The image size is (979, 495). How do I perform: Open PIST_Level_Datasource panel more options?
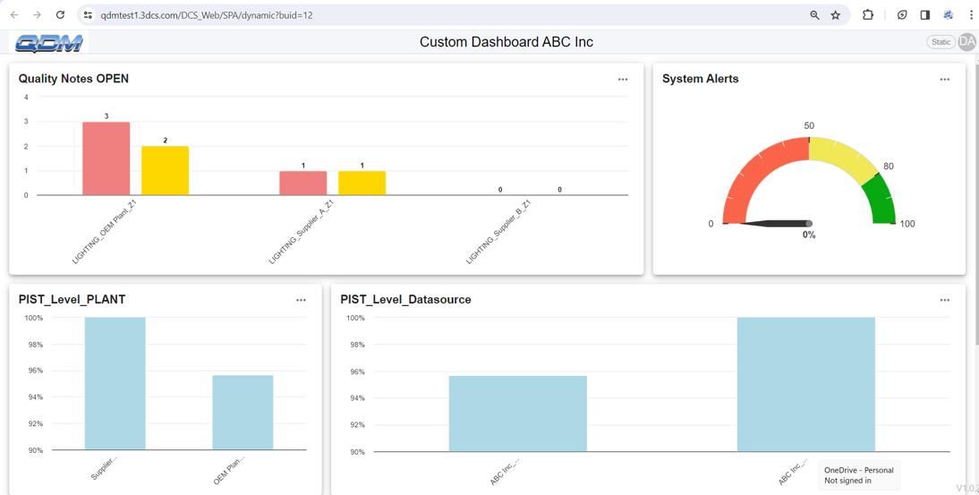(944, 301)
